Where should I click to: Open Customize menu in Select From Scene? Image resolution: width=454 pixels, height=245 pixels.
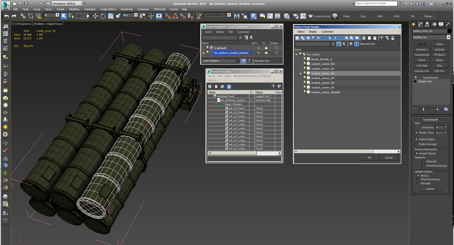tap(327, 32)
